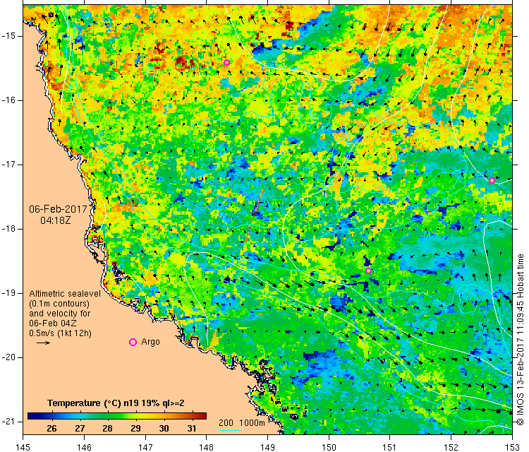Click the latitude label '-21'
Viewport: 529px width, 452px height.
click(8, 422)
